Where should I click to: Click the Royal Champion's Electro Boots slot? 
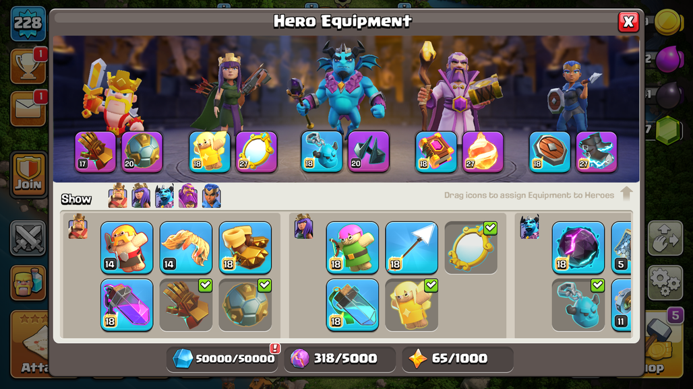597,152
